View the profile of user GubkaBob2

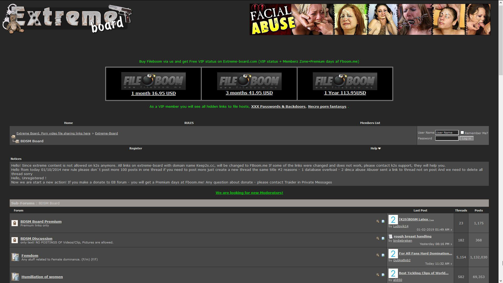coord(402,260)
